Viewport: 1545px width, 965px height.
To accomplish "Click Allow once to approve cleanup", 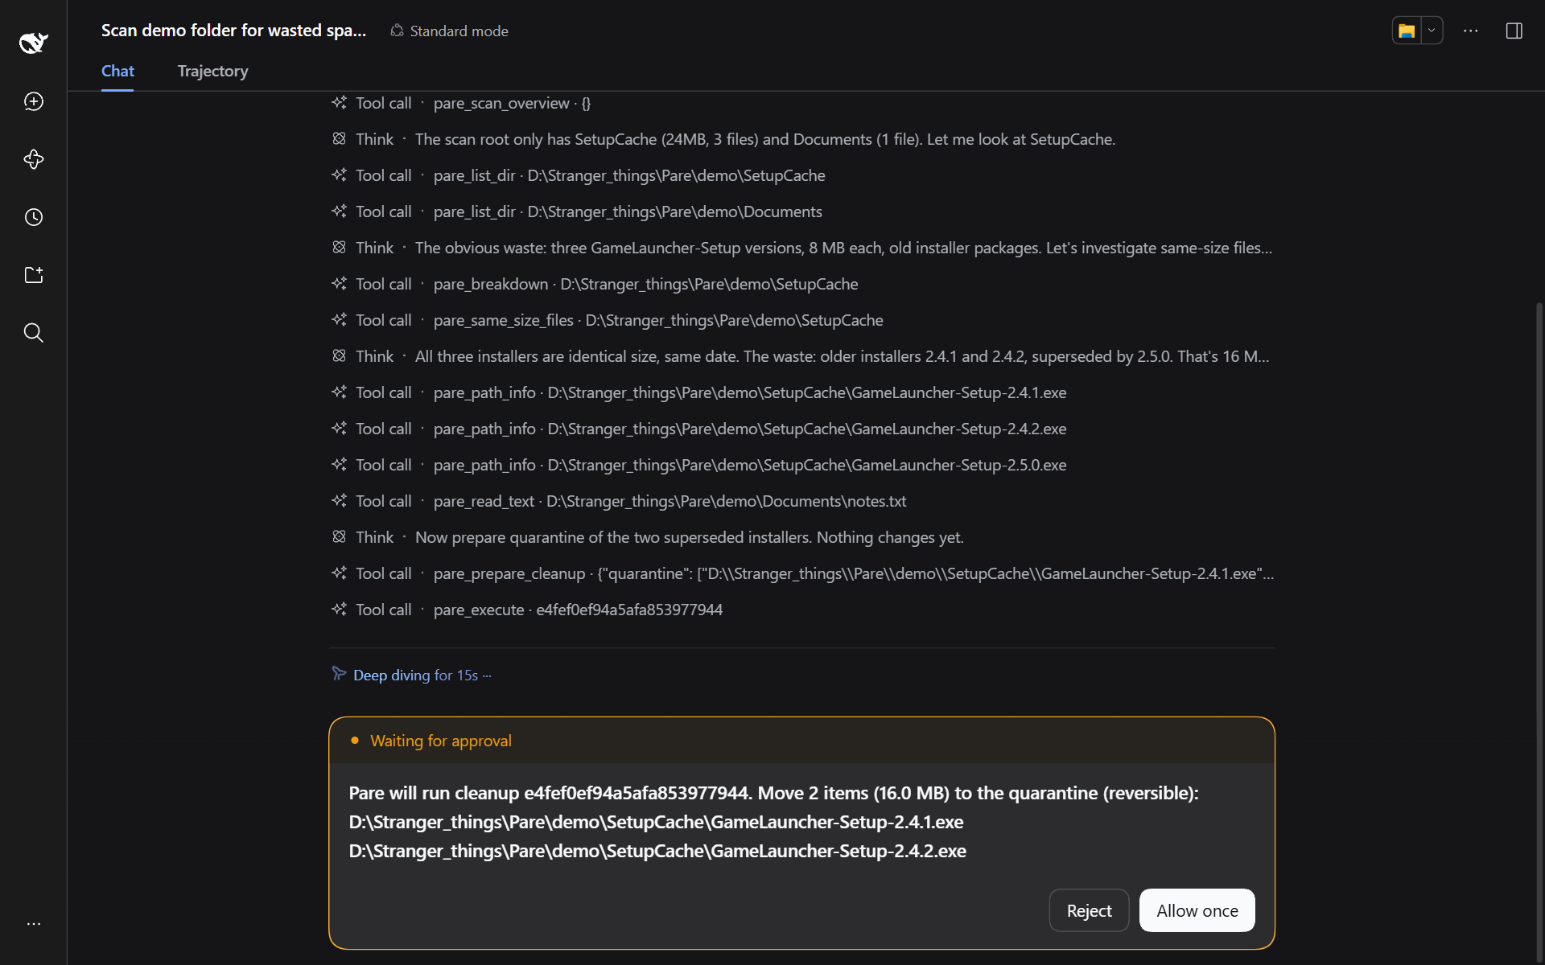I will [1197, 910].
